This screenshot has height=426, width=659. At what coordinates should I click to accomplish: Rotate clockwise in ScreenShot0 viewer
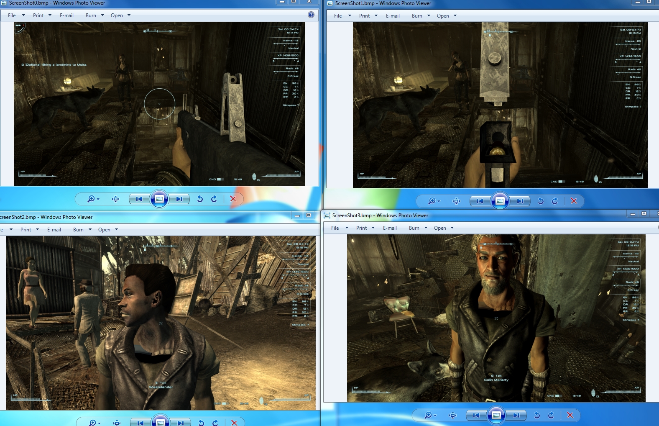coord(214,199)
